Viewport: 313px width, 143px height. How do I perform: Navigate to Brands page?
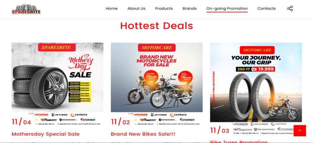pyautogui.click(x=189, y=9)
